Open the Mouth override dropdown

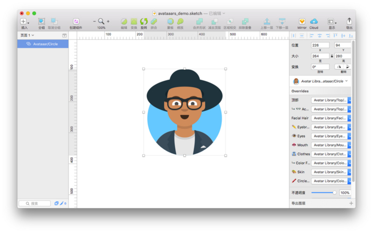[331, 145]
